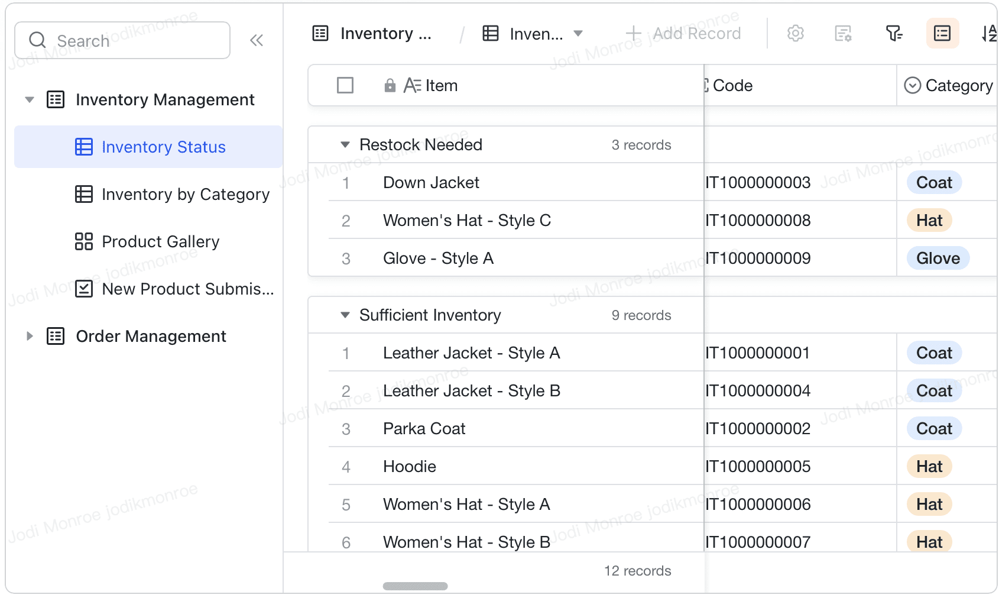Open field configuration icon in toolbar
Screen dimensions: 999x601
[x=843, y=33]
